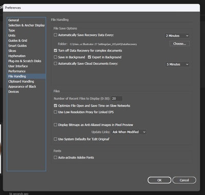The width and height of the screenshot is (205, 195).
Task: Open the 2 Minutes interval dropdown
Action: pyautogui.click(x=177, y=36)
